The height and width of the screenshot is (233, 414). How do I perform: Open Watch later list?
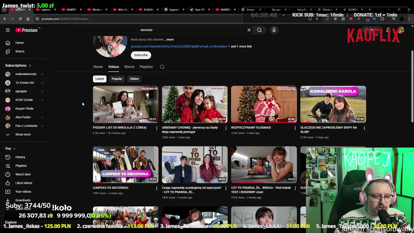point(25,174)
